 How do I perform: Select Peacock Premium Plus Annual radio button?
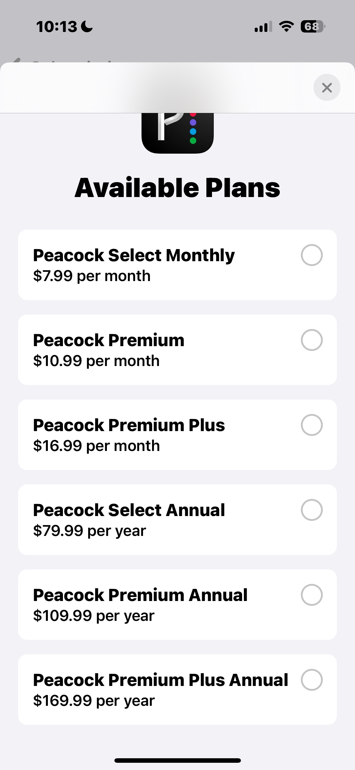point(312,680)
